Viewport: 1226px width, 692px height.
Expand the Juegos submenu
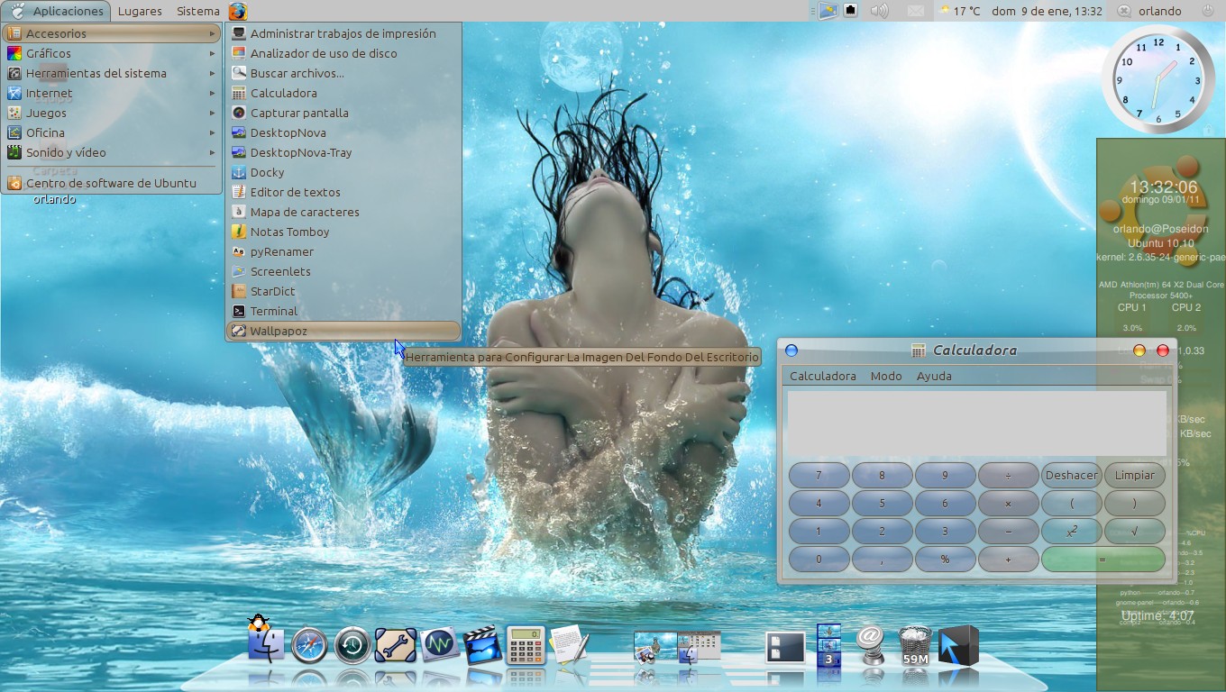112,113
